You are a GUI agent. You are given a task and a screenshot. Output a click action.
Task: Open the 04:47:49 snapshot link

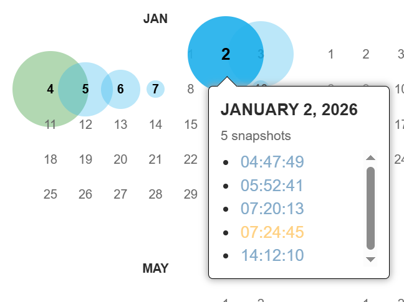click(272, 163)
